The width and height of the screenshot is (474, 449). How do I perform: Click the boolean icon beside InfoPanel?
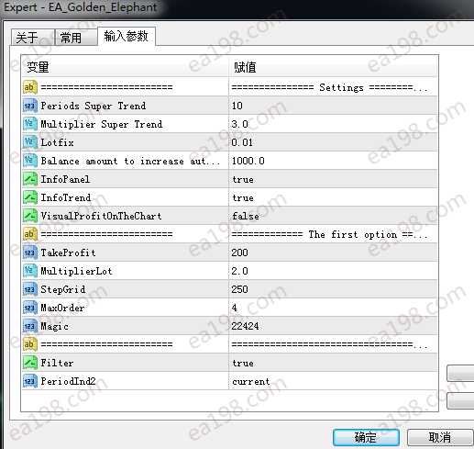30,179
